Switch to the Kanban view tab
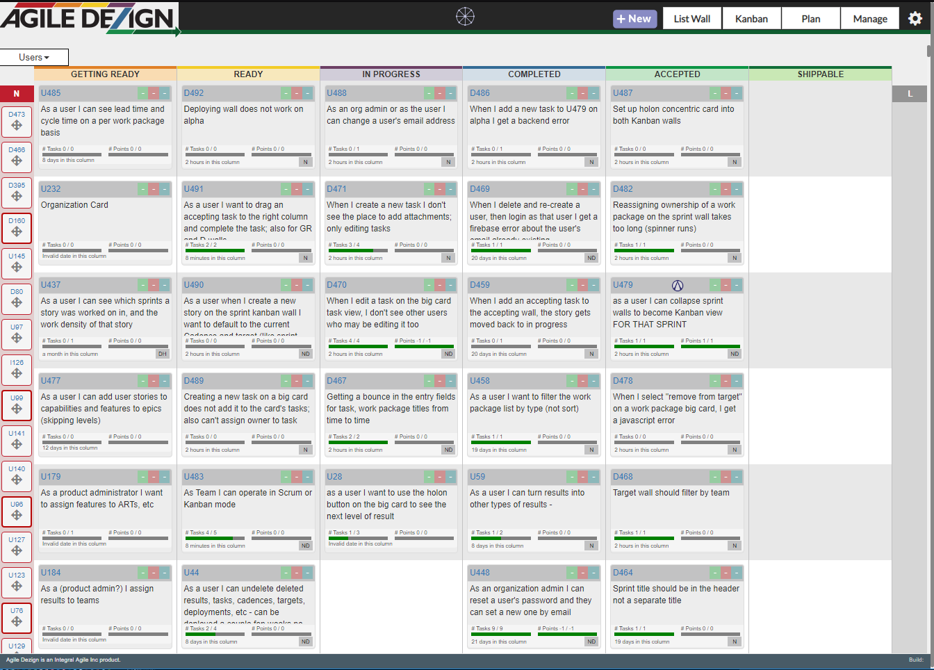 751,19
